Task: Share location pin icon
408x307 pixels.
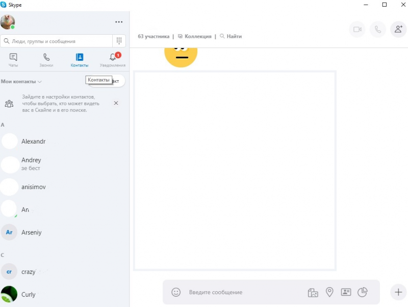Action: point(329,292)
